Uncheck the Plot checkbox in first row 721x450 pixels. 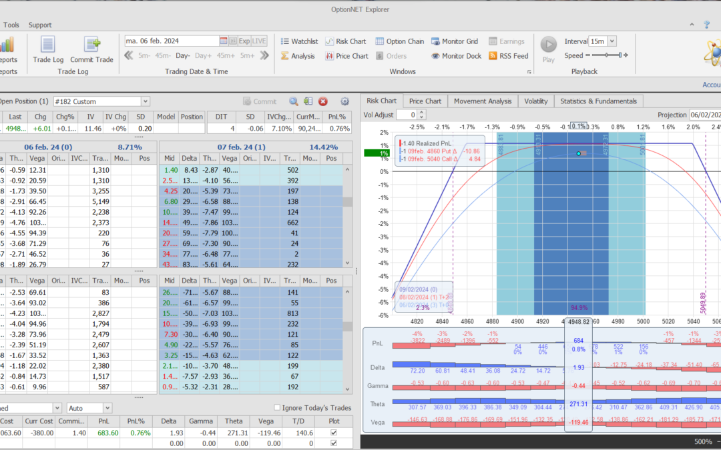[334, 433]
